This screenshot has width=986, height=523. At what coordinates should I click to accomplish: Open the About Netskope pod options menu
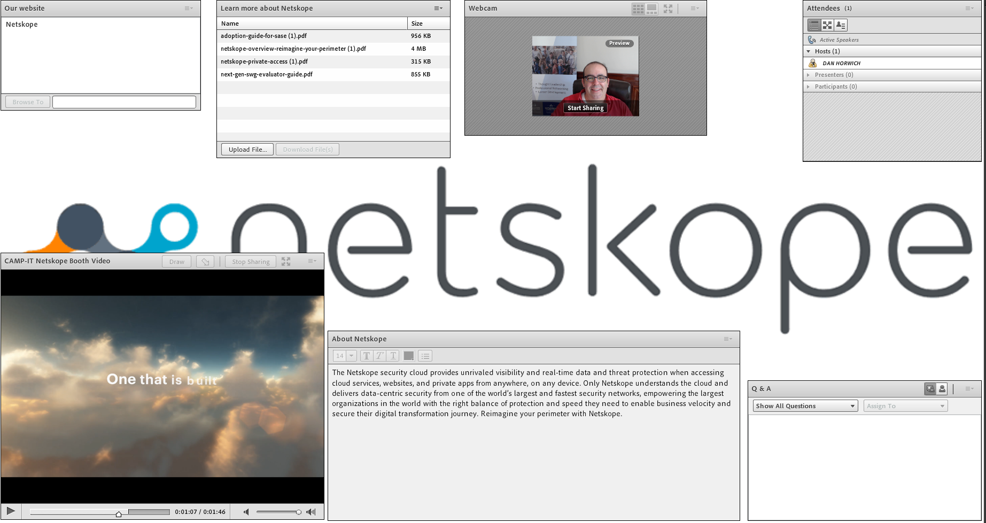coord(728,339)
